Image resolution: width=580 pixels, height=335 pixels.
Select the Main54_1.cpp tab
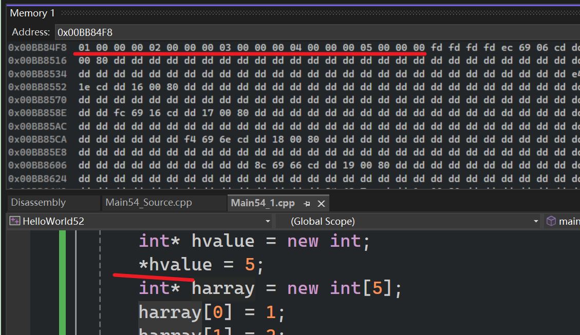(x=263, y=203)
